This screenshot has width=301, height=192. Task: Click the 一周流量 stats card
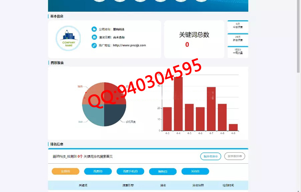click(238, 51)
